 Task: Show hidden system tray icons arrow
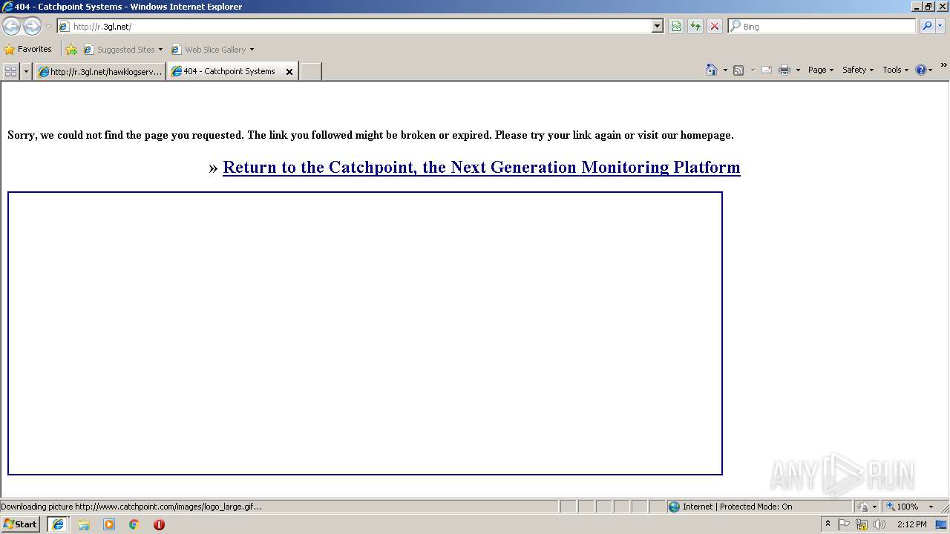coord(828,524)
